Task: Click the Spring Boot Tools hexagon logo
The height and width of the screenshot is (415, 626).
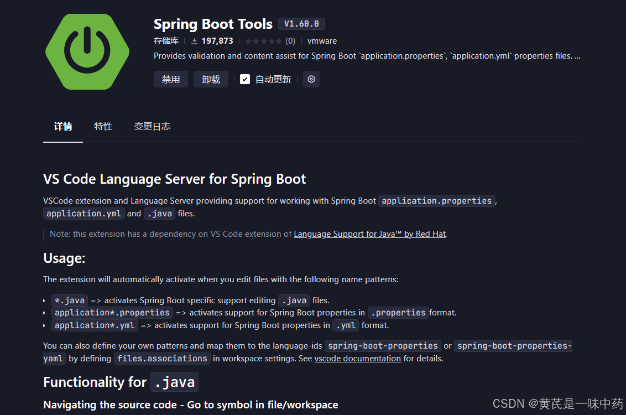Action: coord(87,52)
